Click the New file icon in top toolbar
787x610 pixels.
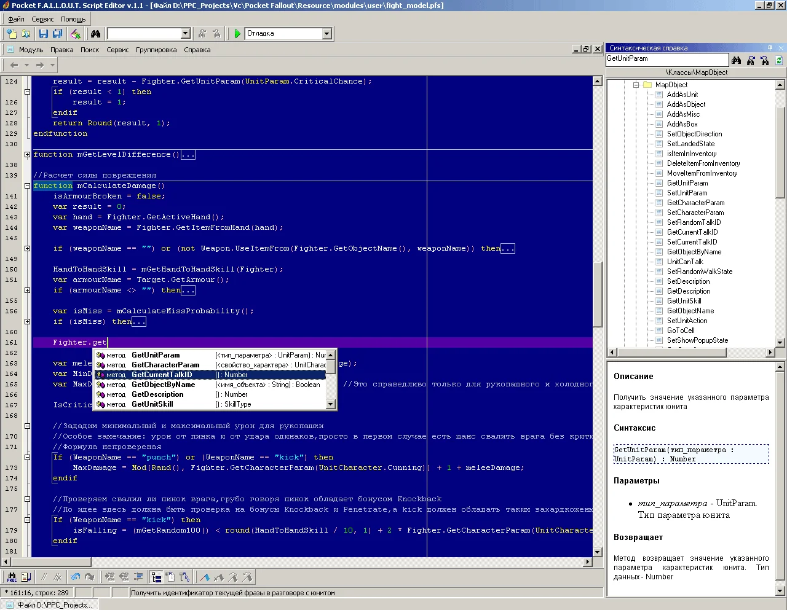click(x=12, y=34)
